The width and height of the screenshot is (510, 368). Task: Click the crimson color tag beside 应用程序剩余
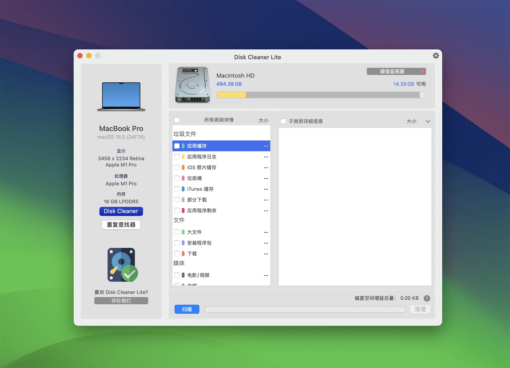pyautogui.click(x=183, y=211)
